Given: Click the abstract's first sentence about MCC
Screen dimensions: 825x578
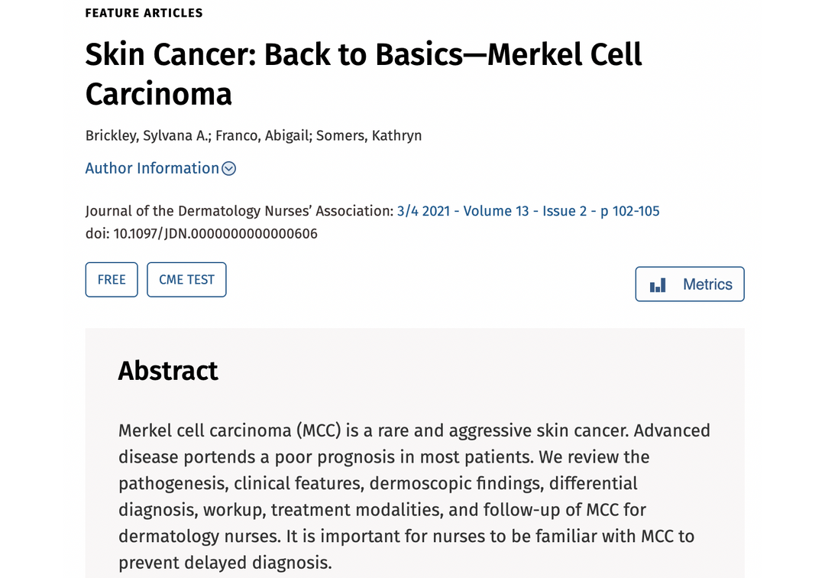Looking at the screenshot, I should pos(374,430).
